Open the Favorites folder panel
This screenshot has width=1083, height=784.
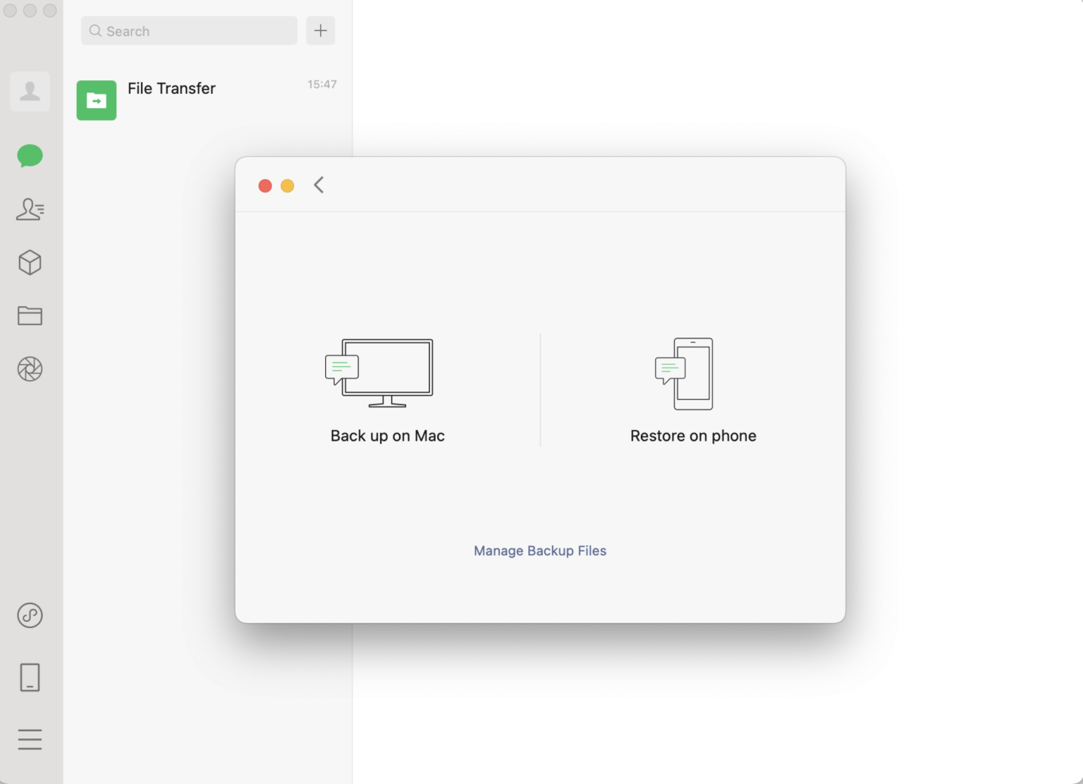[30, 315]
